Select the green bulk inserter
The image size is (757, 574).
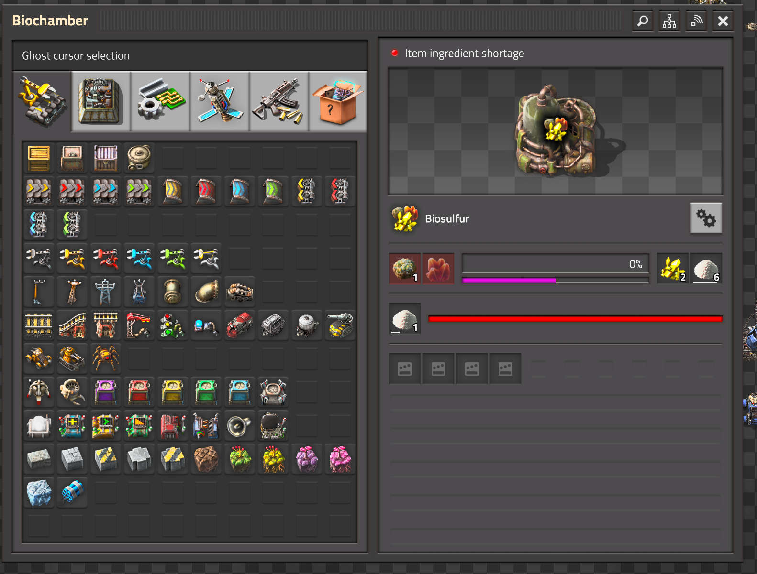click(x=173, y=259)
